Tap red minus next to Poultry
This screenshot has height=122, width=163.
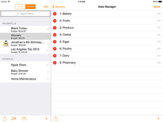tap(55, 49)
